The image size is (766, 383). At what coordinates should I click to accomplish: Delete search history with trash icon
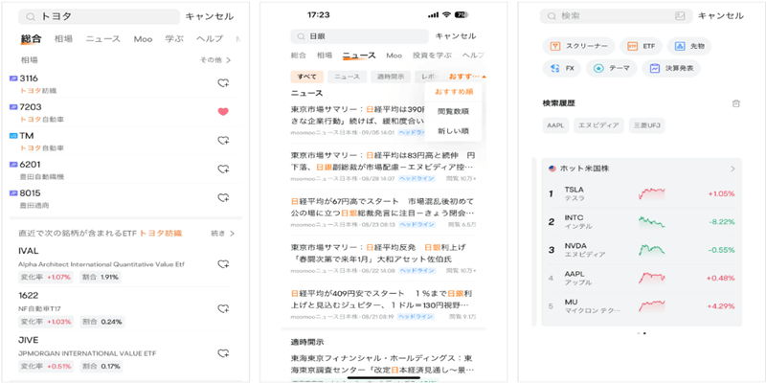[x=736, y=103]
